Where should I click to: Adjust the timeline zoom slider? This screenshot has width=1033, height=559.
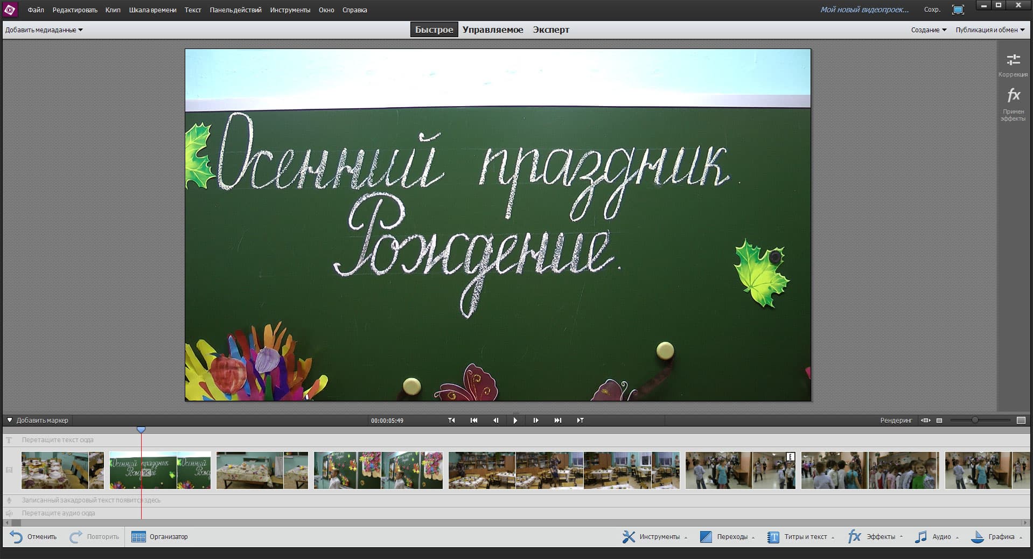[974, 420]
